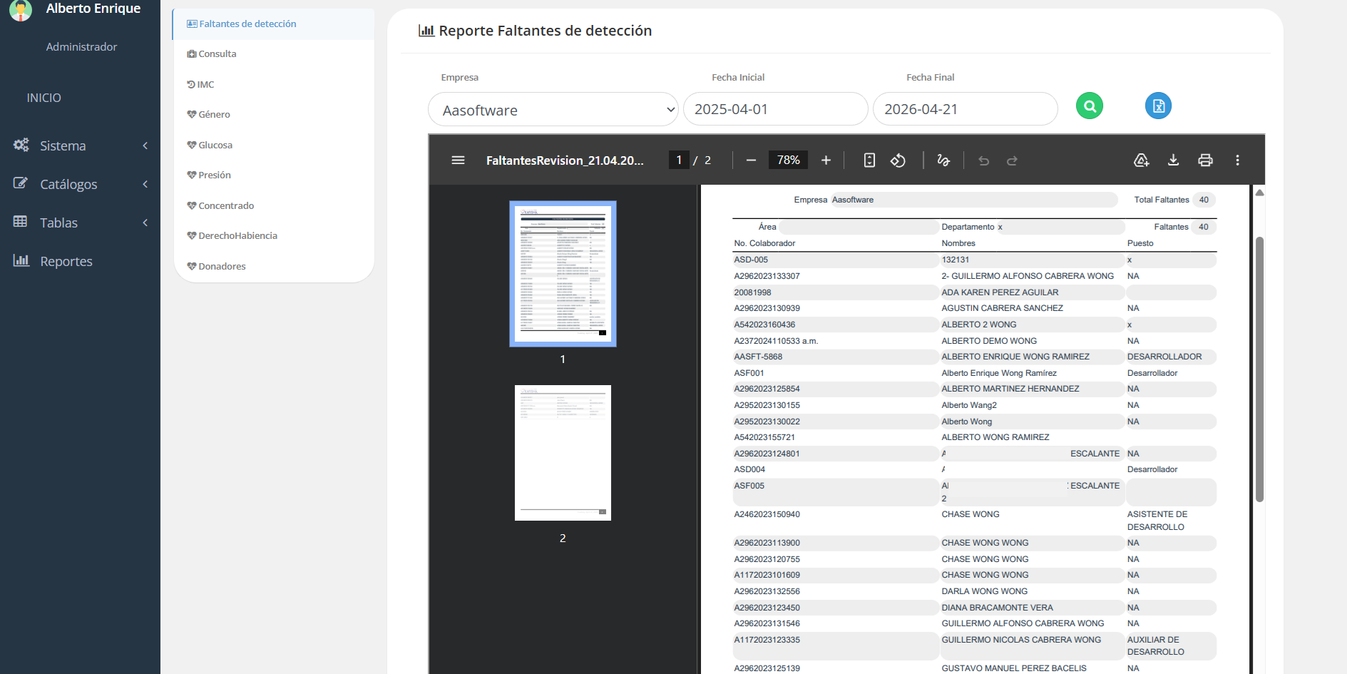Open the Catálogos sidebar section
The width and height of the screenshot is (1347, 674).
(x=68, y=184)
